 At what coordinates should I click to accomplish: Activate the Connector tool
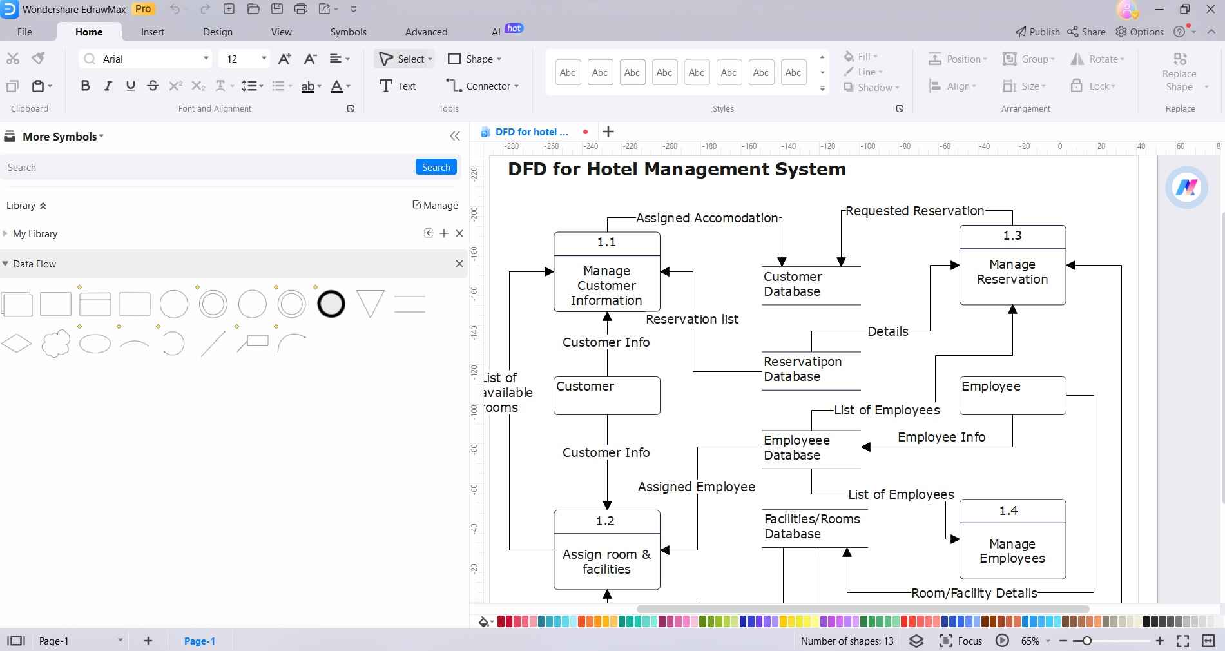(x=482, y=86)
